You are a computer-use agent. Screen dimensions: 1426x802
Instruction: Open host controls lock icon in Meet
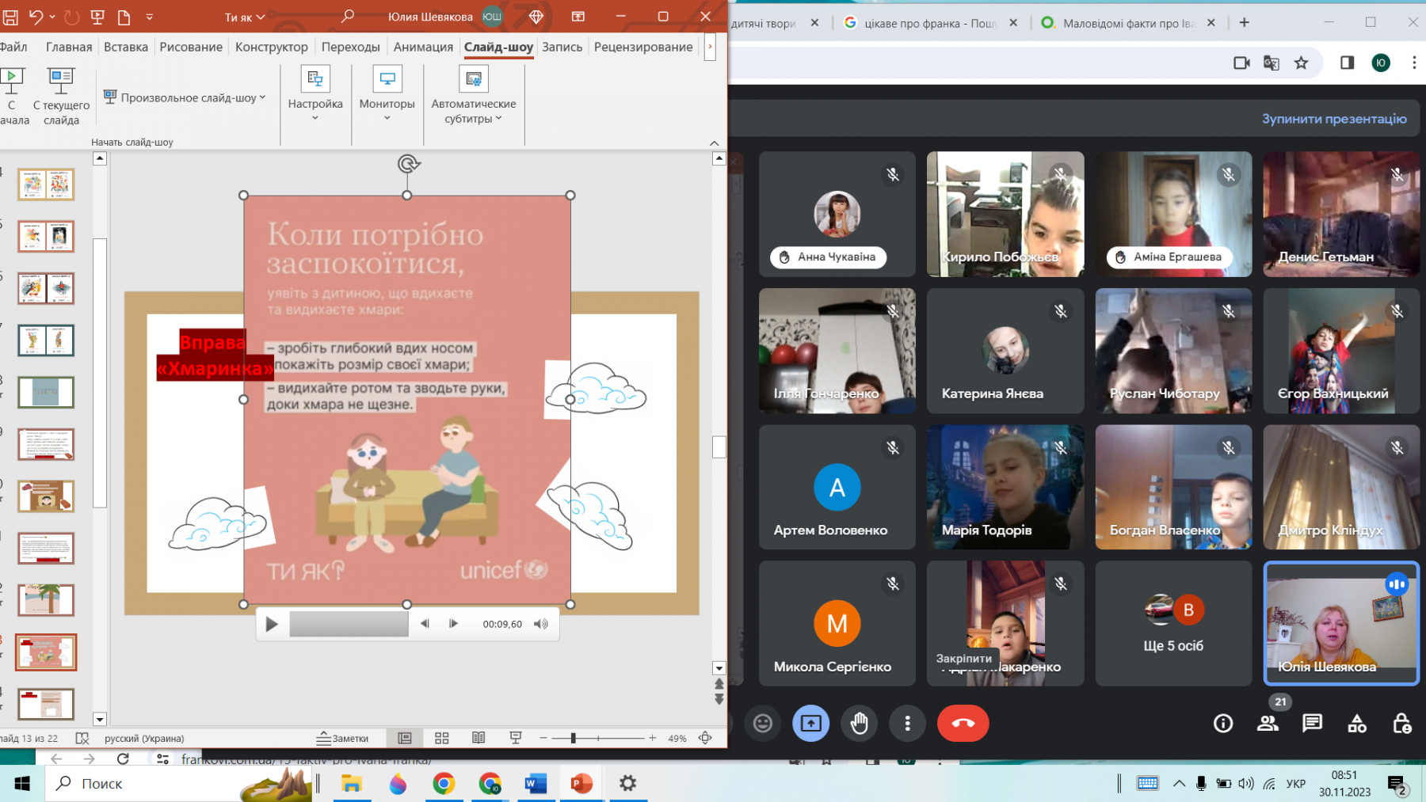[1401, 723]
